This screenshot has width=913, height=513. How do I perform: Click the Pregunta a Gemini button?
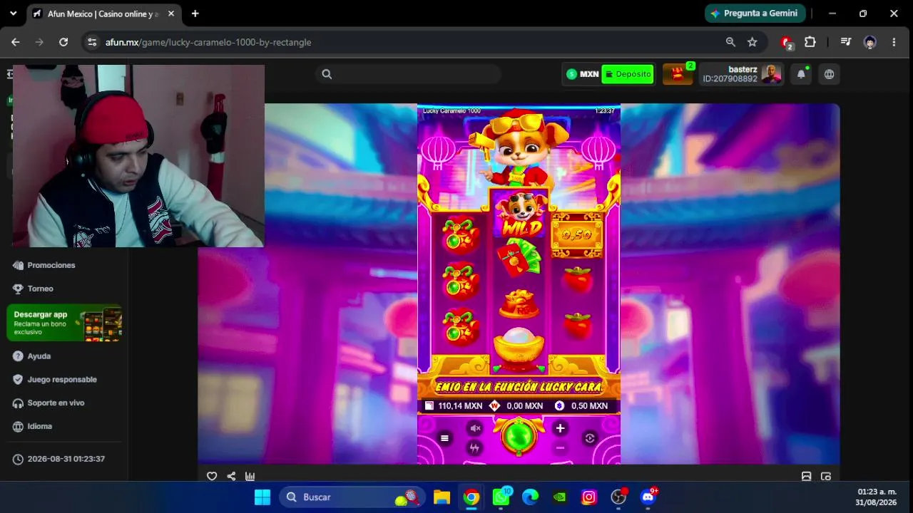tap(755, 14)
